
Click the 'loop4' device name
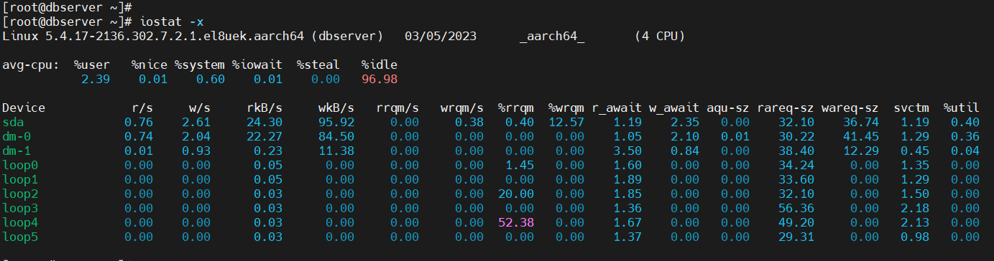click(20, 222)
